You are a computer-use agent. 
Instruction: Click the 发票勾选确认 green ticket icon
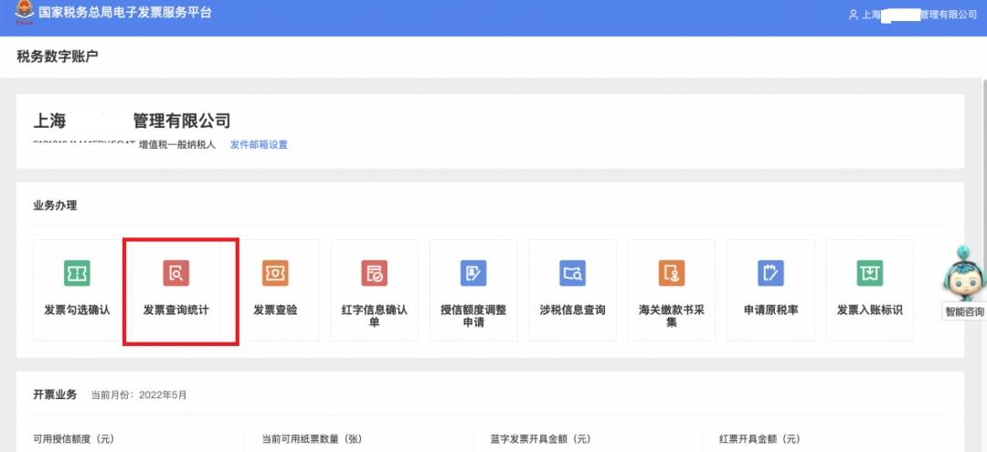77,272
